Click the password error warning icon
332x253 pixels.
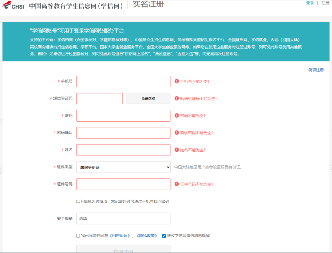[x=177, y=116]
